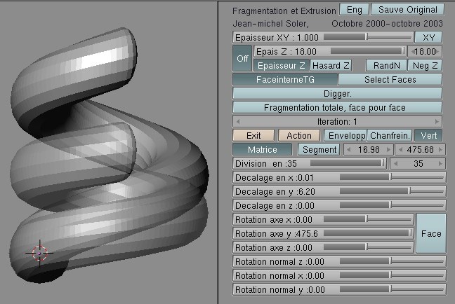
Task: Toggle the FaceinterneTG button
Action: click(x=285, y=79)
